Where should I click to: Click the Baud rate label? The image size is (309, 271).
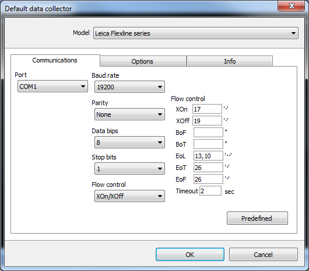pyautogui.click(x=106, y=75)
